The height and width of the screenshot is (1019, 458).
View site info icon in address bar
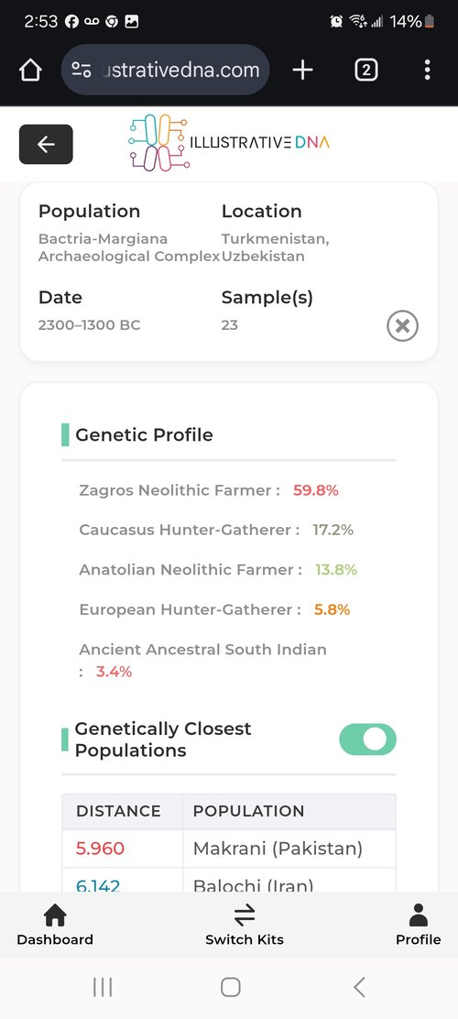(x=82, y=71)
